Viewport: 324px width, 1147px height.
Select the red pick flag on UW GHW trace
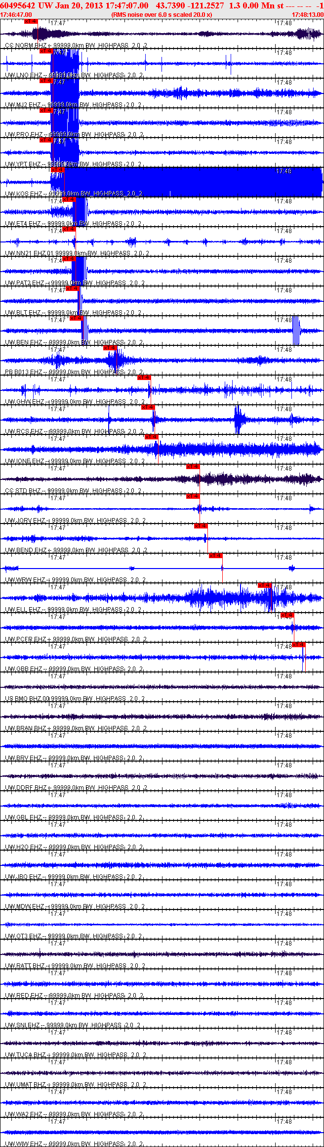coord(144,378)
